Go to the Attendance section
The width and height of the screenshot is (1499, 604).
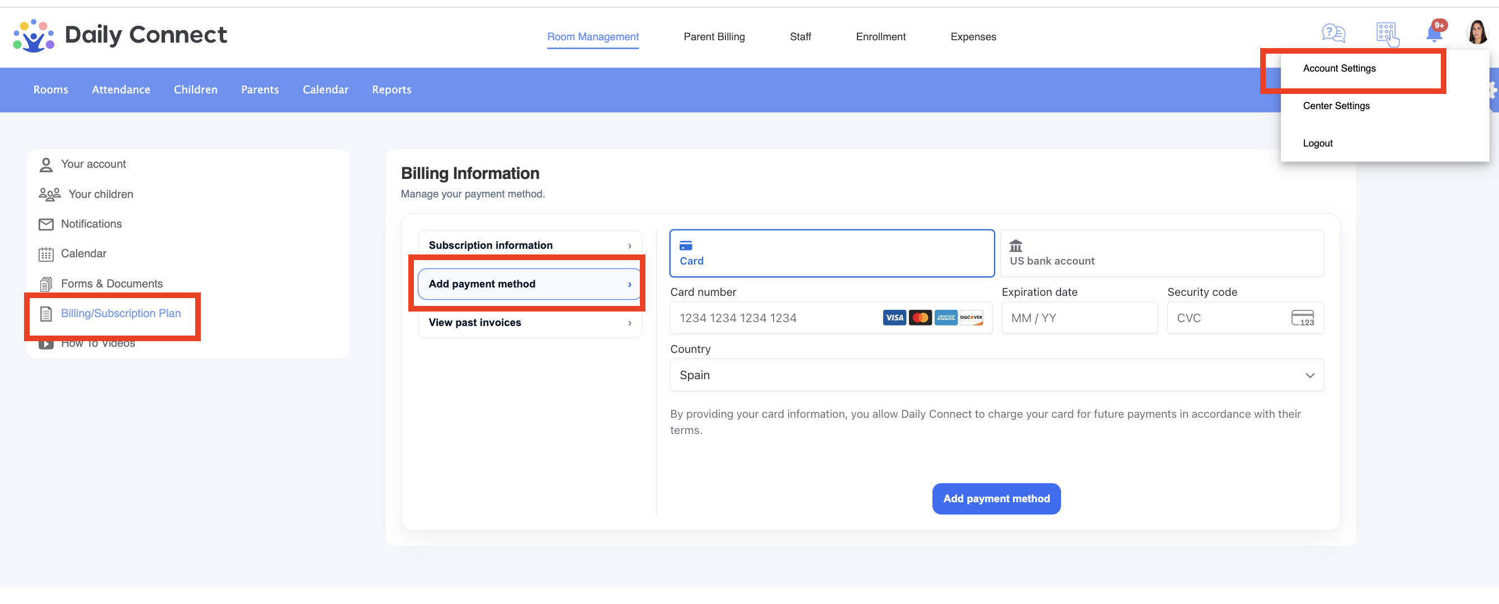pyautogui.click(x=121, y=89)
